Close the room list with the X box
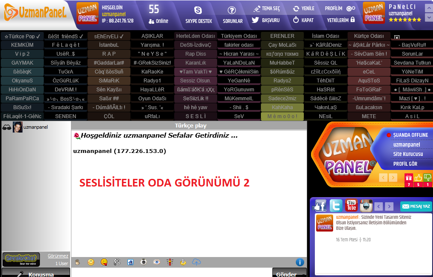Screen dimensions: 433x277 point(397,37)
